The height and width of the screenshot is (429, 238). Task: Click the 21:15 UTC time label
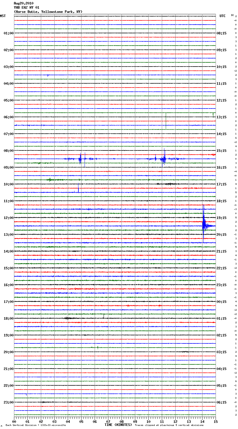(x=221, y=251)
